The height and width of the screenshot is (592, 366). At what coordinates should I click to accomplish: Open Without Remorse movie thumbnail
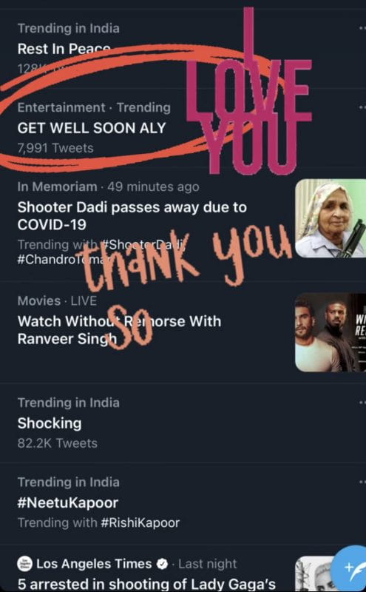(x=331, y=332)
